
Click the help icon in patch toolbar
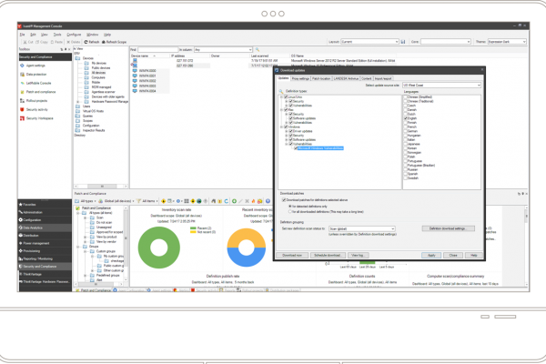pyautogui.click(x=268, y=201)
